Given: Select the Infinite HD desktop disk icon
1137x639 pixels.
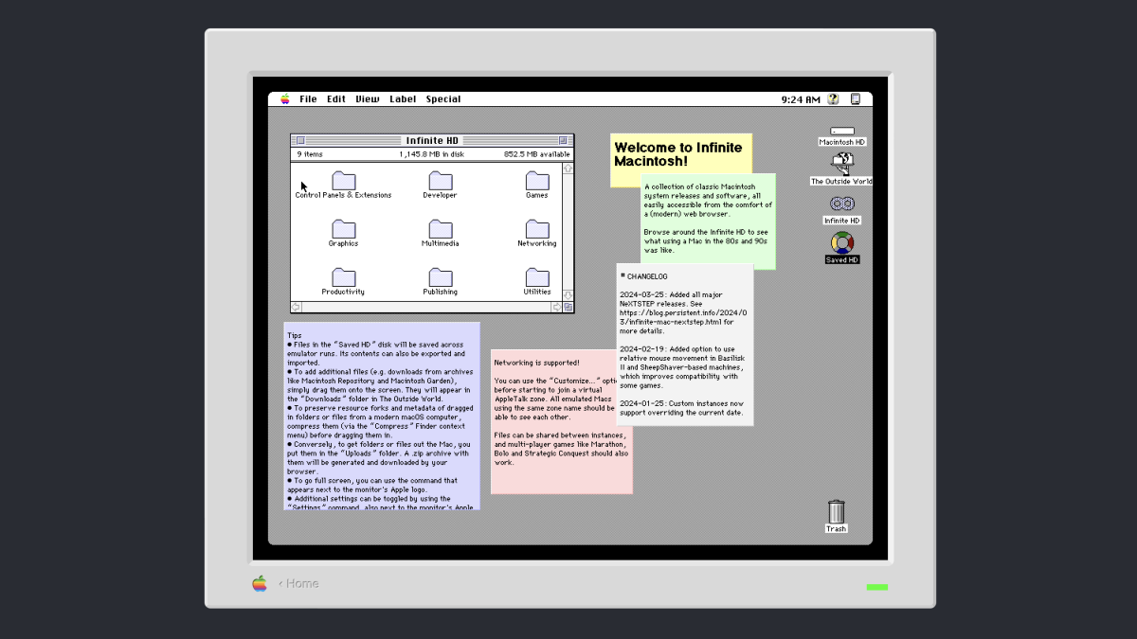Looking at the screenshot, I should [x=842, y=209].
